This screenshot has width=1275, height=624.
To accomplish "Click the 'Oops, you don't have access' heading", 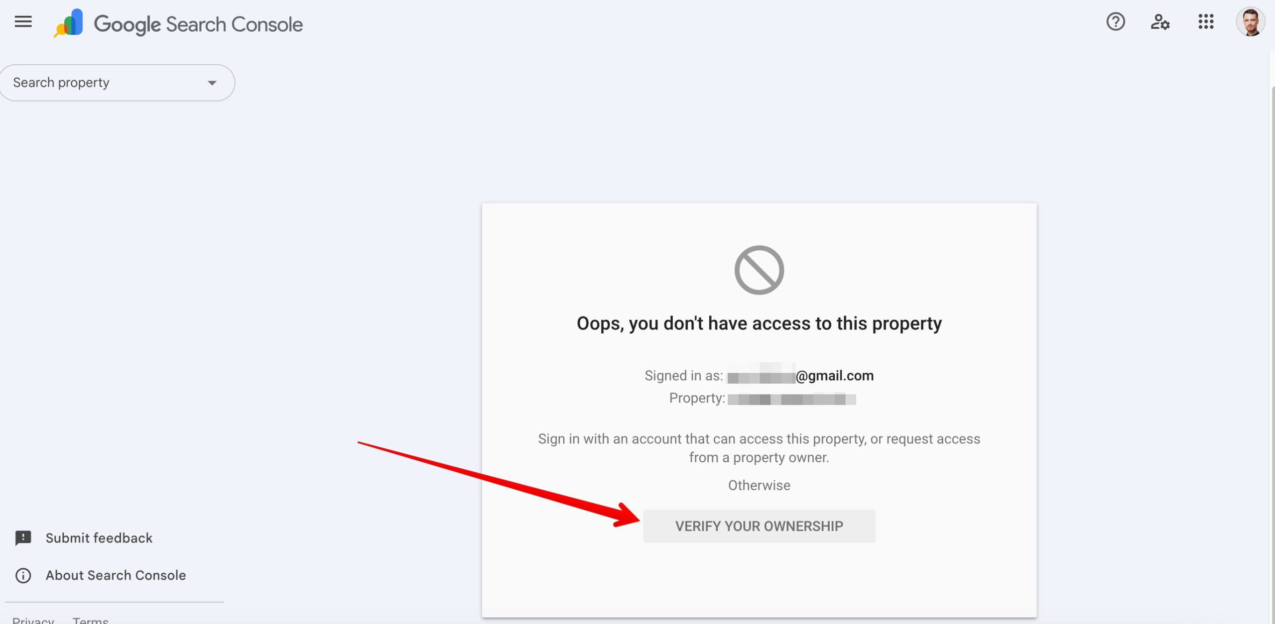I will (759, 324).
